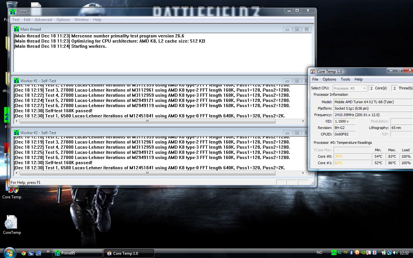413x258 pixels.
Task: Click Core #1 current temperature 82°C
Action: [352, 163]
